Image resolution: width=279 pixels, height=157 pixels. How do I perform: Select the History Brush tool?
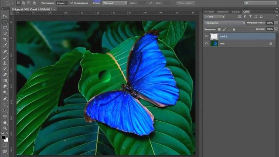(5, 69)
